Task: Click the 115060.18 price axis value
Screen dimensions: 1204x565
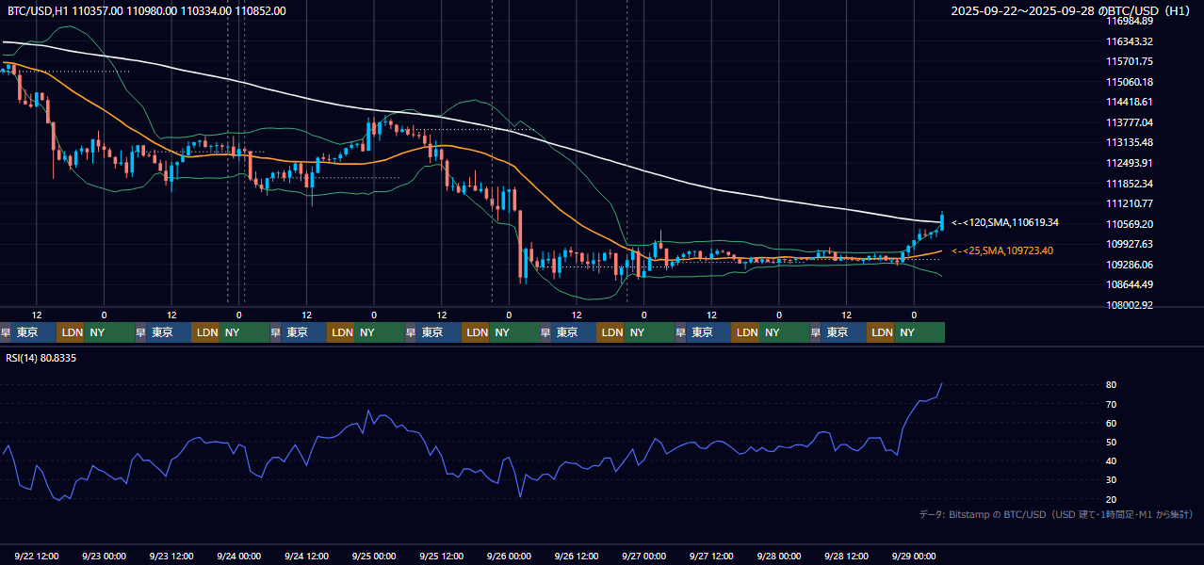Action: pos(1130,82)
